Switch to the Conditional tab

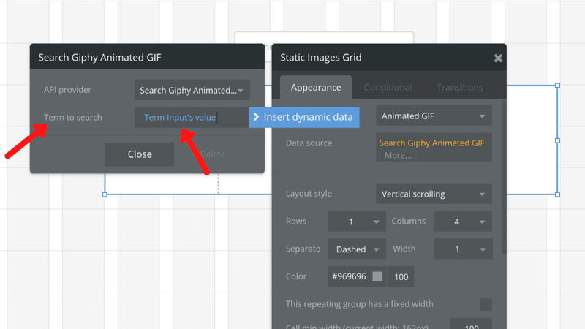coord(388,88)
